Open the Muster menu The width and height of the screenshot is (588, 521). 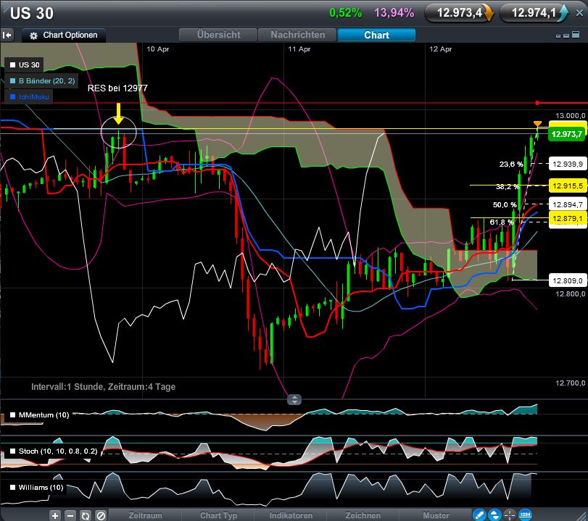[435, 515]
